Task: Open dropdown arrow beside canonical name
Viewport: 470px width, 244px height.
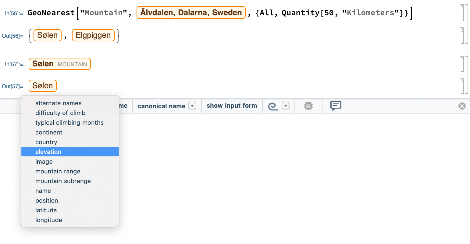Action: (192, 106)
